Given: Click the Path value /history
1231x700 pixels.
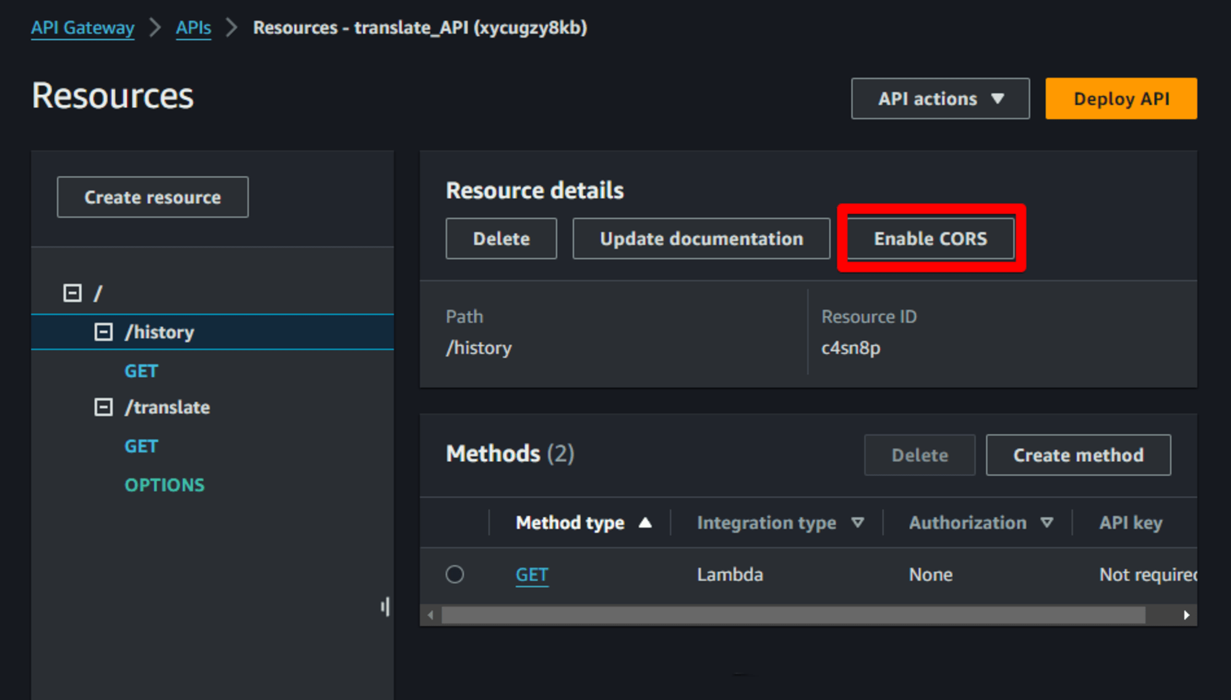Looking at the screenshot, I should tap(478, 348).
